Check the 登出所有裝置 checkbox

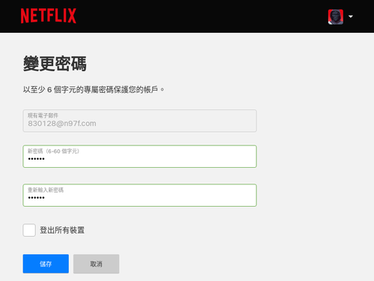[x=29, y=230]
